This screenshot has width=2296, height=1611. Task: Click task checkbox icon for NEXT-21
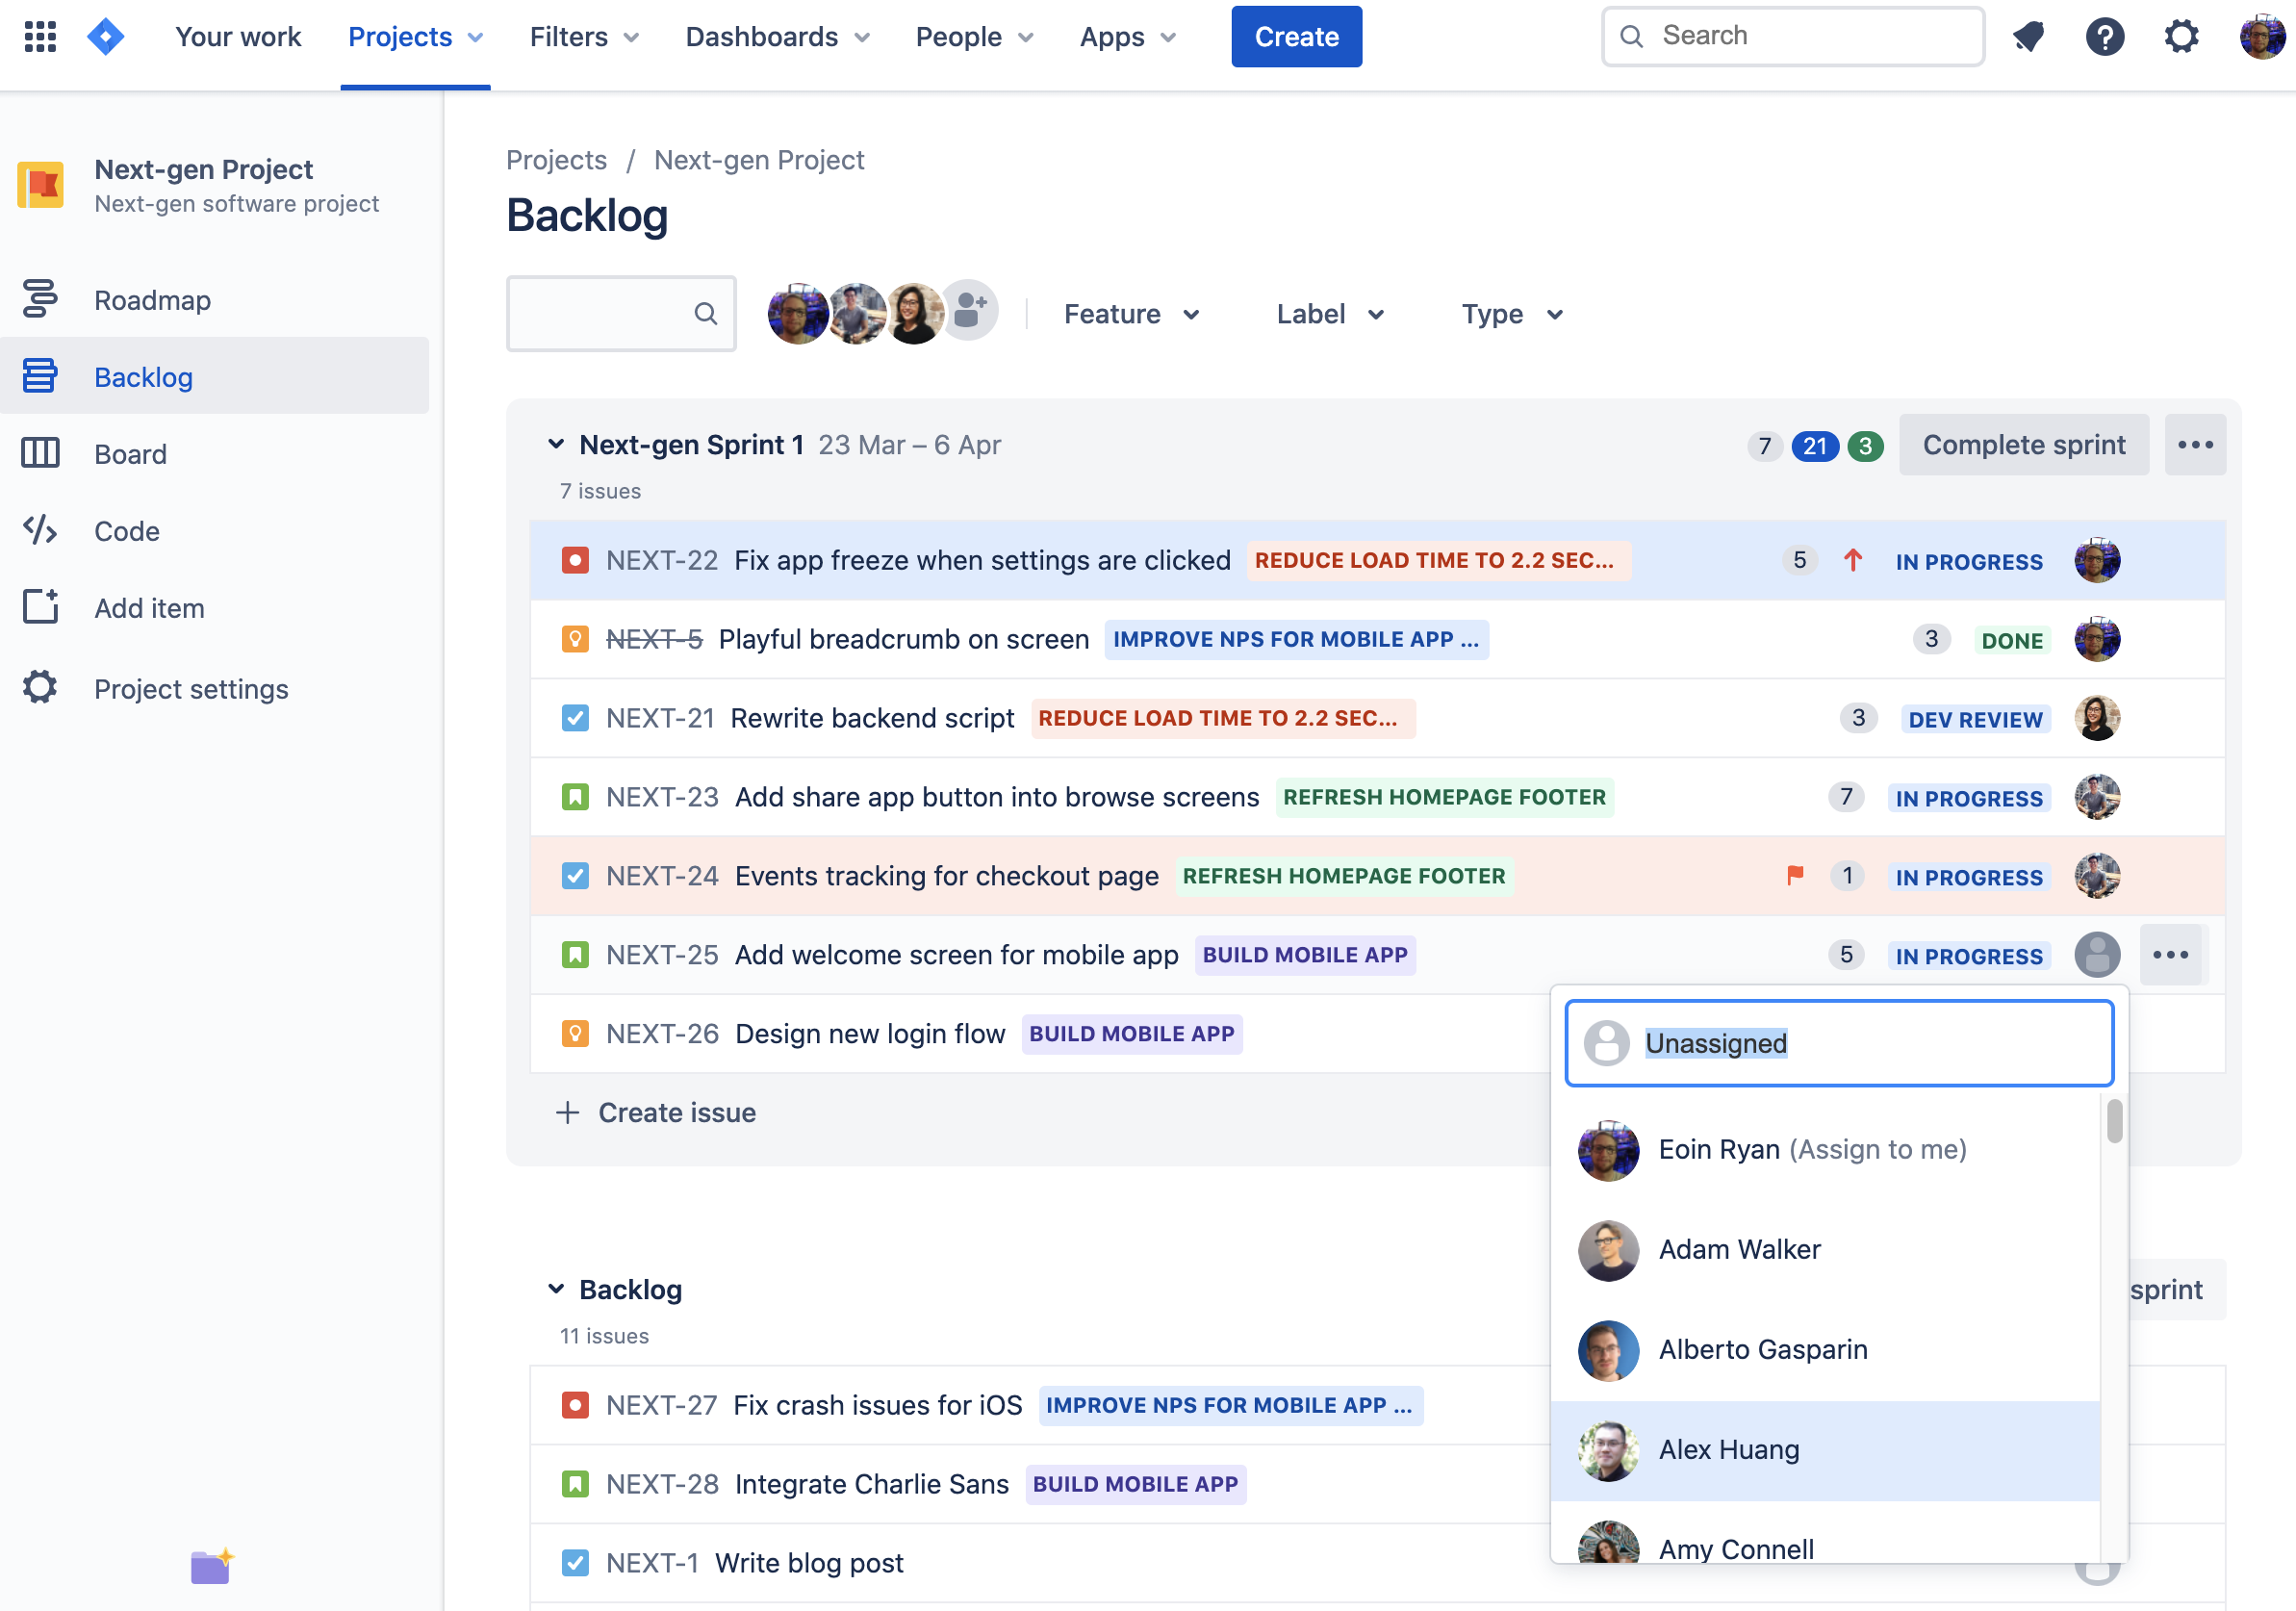(575, 718)
